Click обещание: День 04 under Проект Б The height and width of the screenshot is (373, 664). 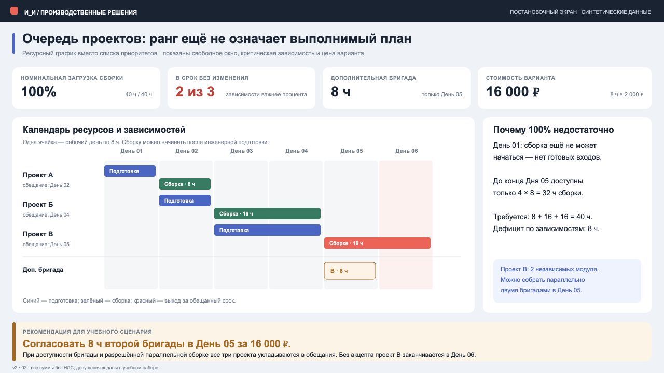[x=46, y=215]
